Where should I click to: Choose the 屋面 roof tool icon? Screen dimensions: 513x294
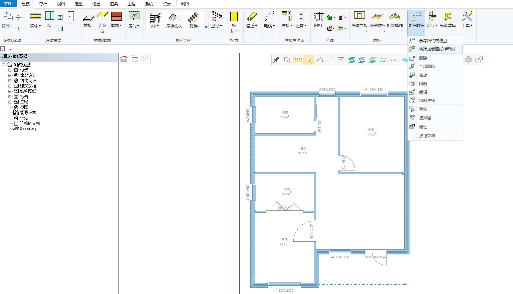[x=116, y=16]
